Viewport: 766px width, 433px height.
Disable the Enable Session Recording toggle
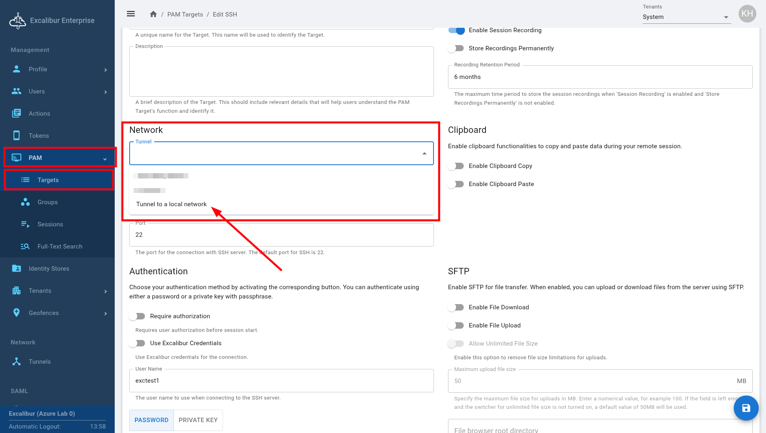coord(456,30)
